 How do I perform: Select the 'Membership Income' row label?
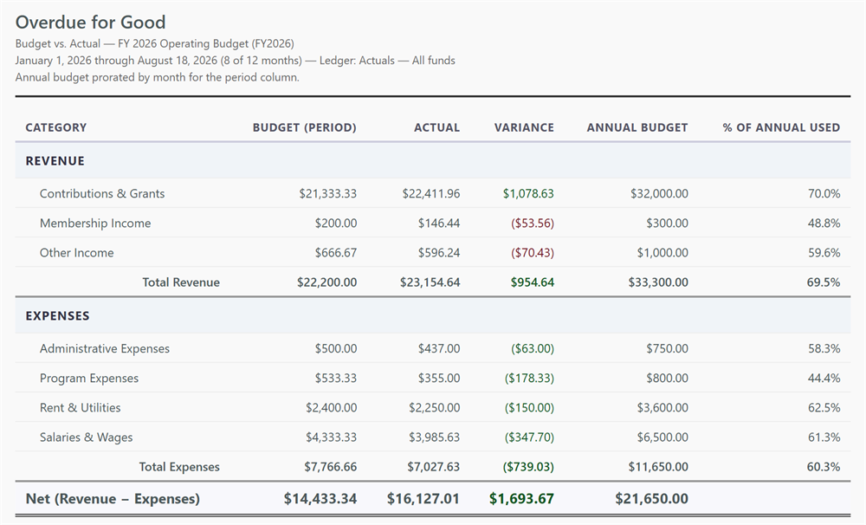coord(95,224)
